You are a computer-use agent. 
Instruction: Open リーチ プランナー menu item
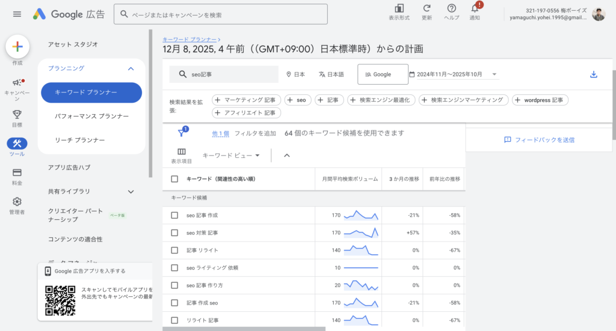tap(79, 140)
